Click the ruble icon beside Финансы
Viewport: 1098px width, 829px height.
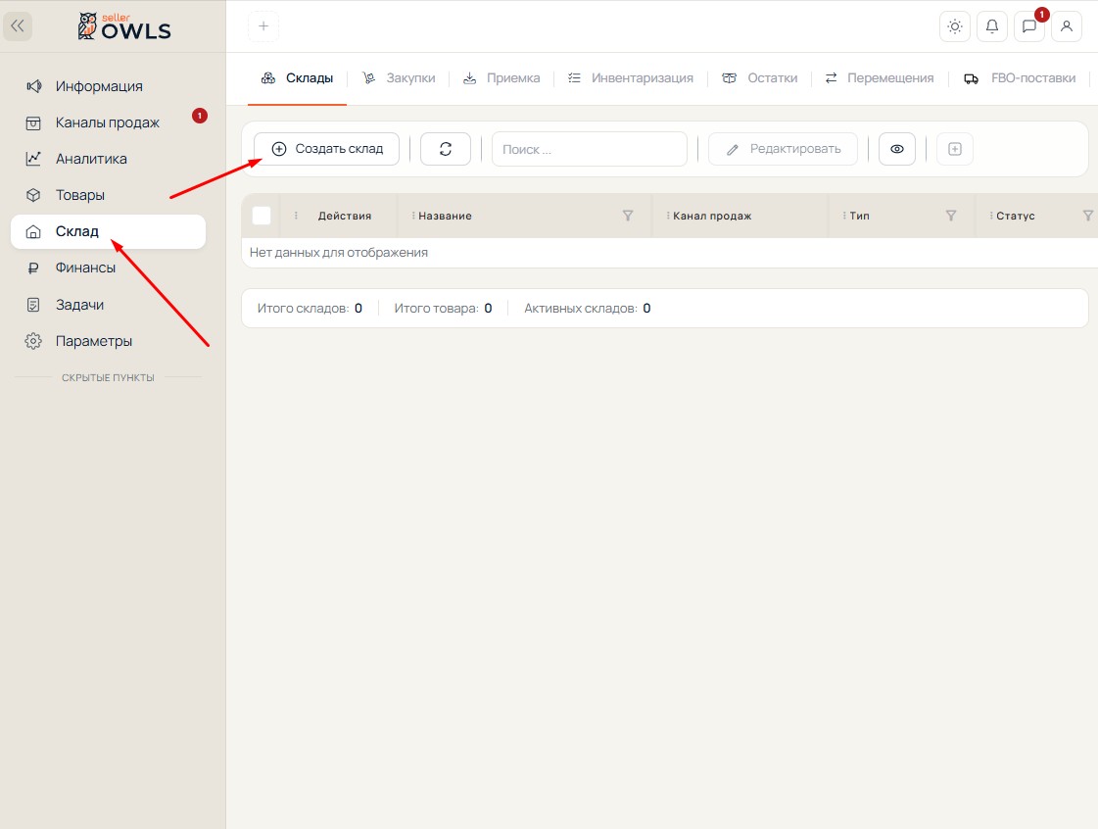[33, 268]
